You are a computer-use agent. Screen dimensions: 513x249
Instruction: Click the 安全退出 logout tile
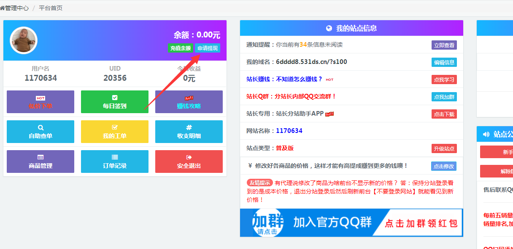coord(189,161)
